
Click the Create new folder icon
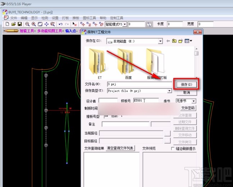click(x=181, y=41)
